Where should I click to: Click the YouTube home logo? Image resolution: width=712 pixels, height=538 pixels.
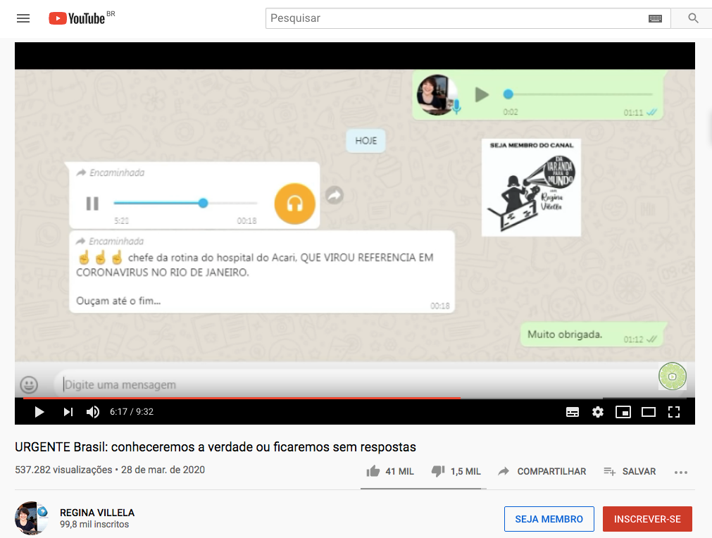(x=77, y=18)
